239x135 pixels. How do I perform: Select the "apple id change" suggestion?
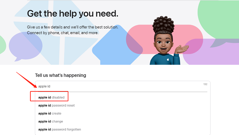pyautogui.click(x=51, y=121)
